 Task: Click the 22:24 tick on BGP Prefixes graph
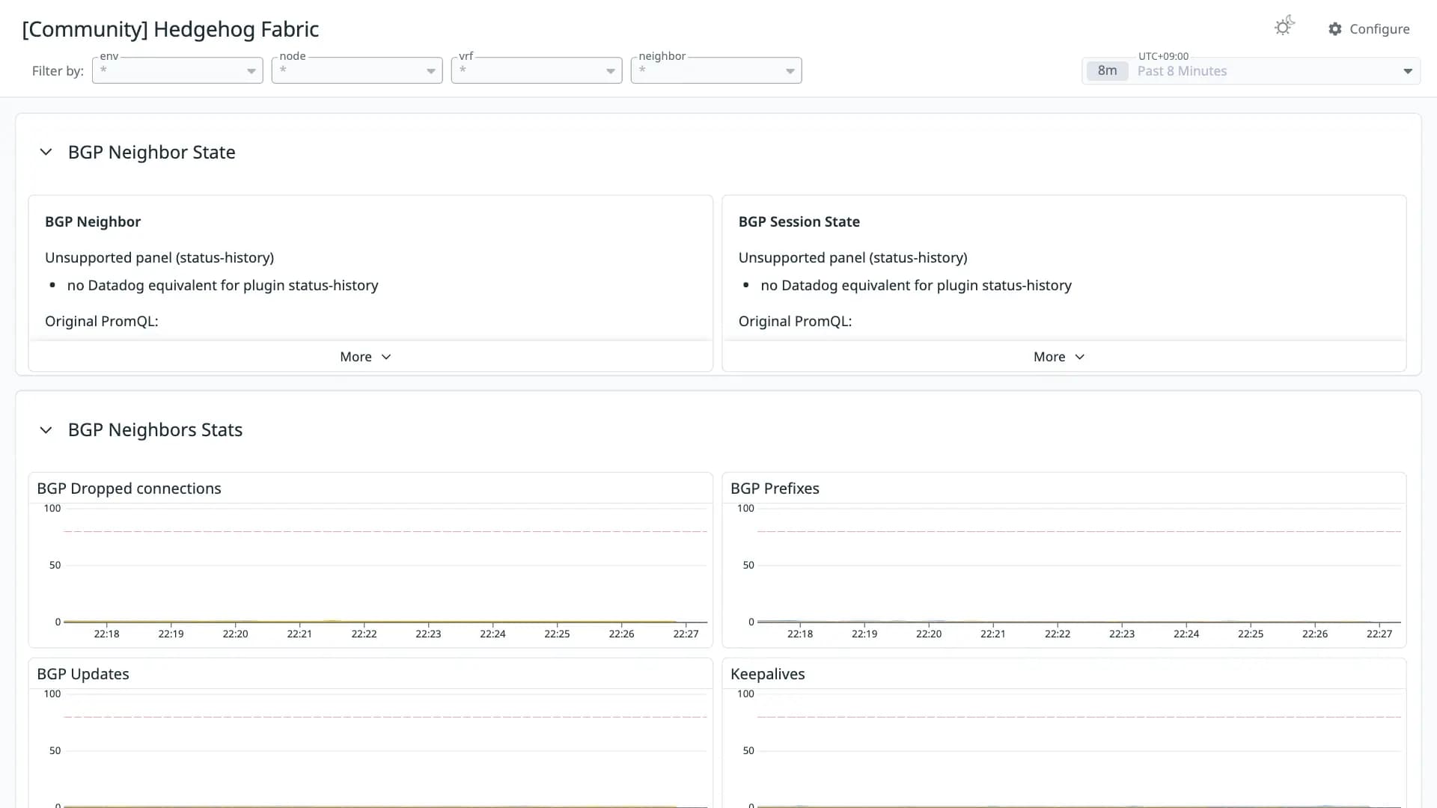1186,634
